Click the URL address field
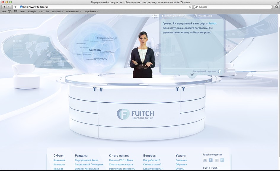The height and width of the screenshot is (171, 280). coord(105,7)
